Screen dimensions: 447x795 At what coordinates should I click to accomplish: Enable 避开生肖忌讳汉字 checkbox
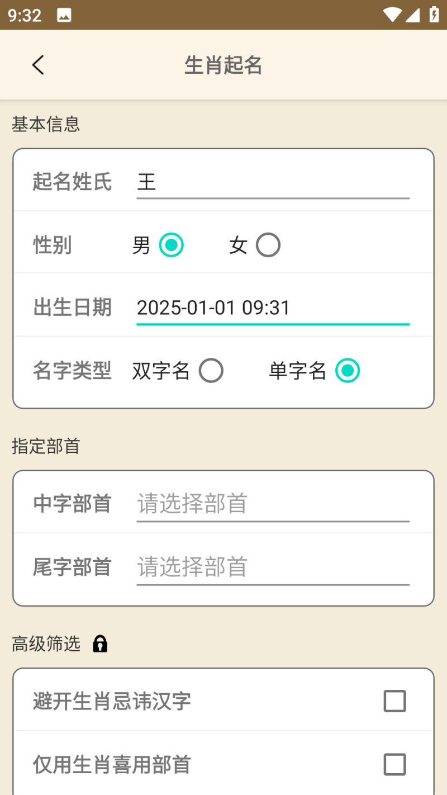click(394, 701)
